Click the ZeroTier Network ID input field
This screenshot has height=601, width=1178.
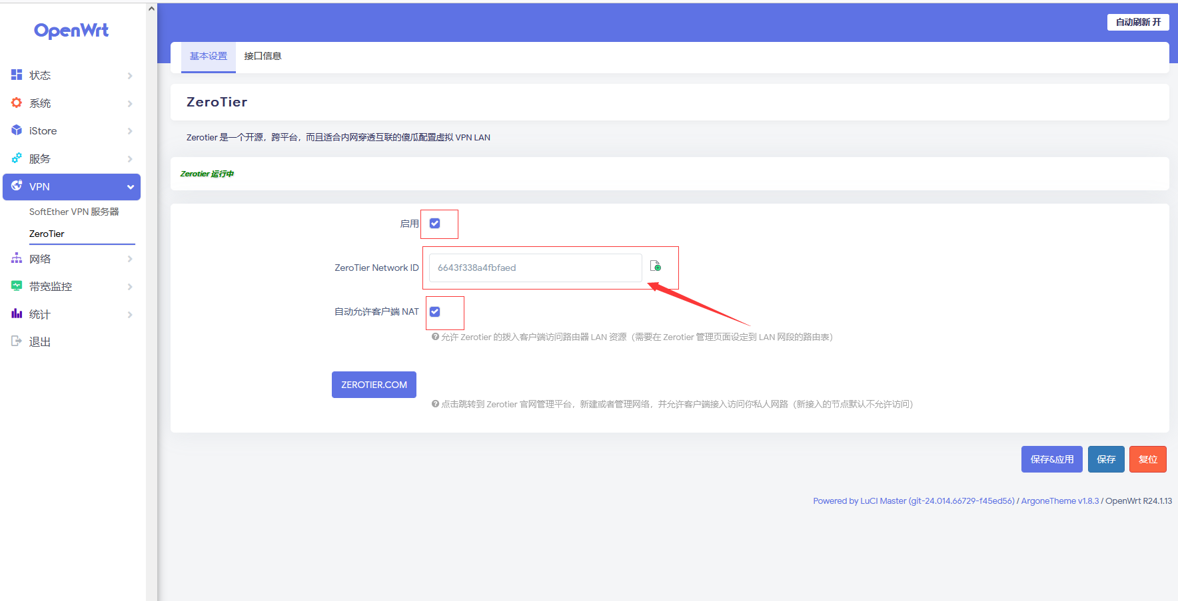[535, 268]
